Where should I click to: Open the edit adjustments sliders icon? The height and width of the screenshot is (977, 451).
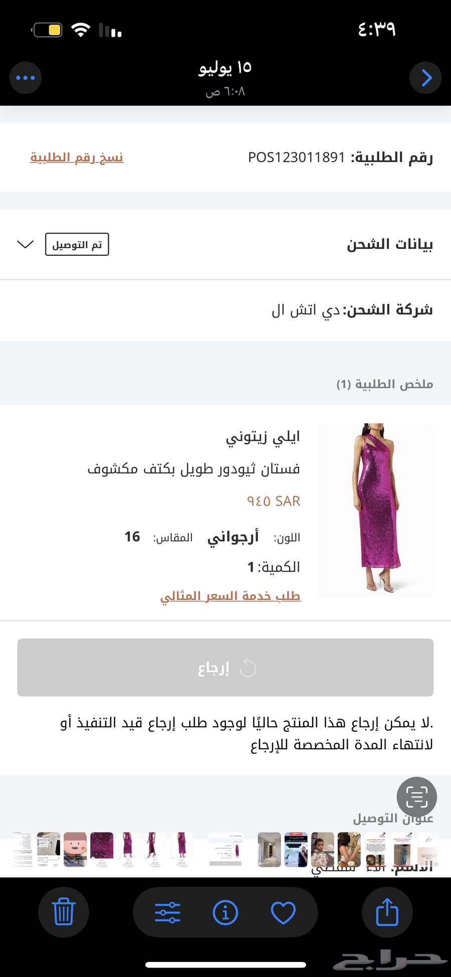point(167,912)
